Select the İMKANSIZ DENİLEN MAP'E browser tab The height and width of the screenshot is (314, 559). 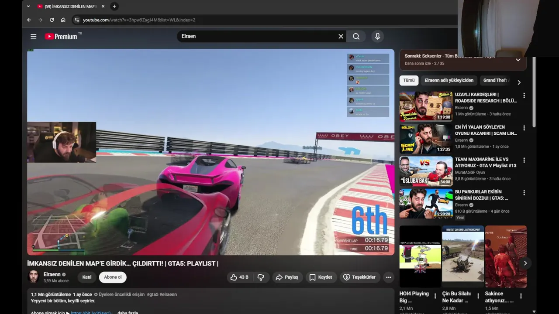pos(71,6)
